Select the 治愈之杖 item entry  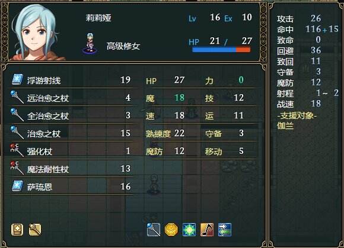tap(71, 134)
